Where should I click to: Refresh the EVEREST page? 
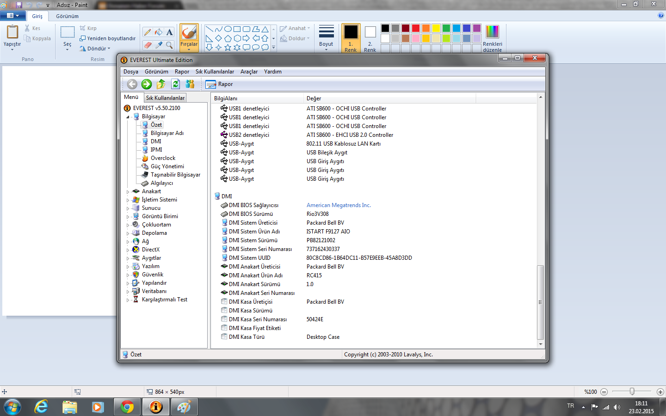[x=175, y=84]
